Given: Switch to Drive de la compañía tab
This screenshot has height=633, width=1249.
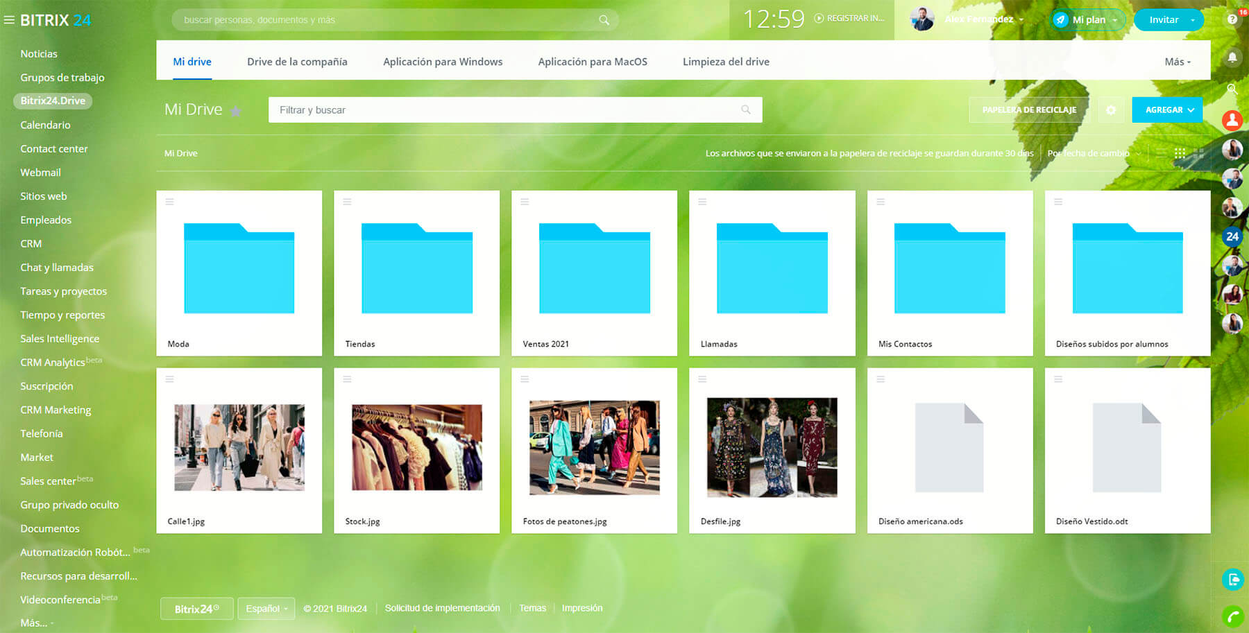Looking at the screenshot, I should [x=297, y=62].
